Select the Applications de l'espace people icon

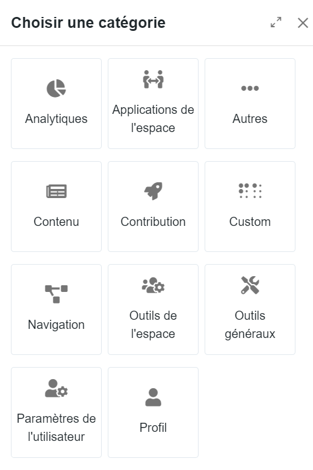153,79
